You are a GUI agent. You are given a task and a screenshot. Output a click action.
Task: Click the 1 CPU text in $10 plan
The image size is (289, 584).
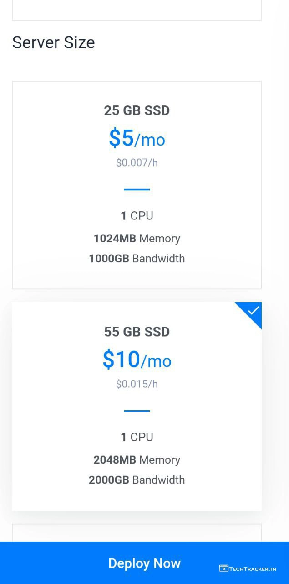tap(137, 437)
